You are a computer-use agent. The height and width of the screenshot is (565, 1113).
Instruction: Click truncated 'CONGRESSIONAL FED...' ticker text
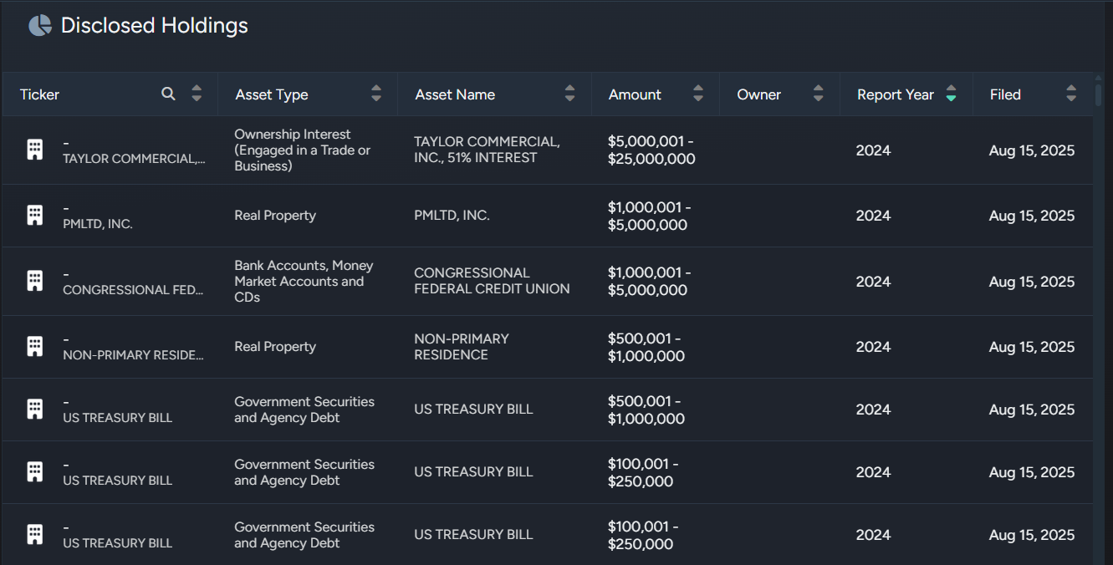point(133,290)
